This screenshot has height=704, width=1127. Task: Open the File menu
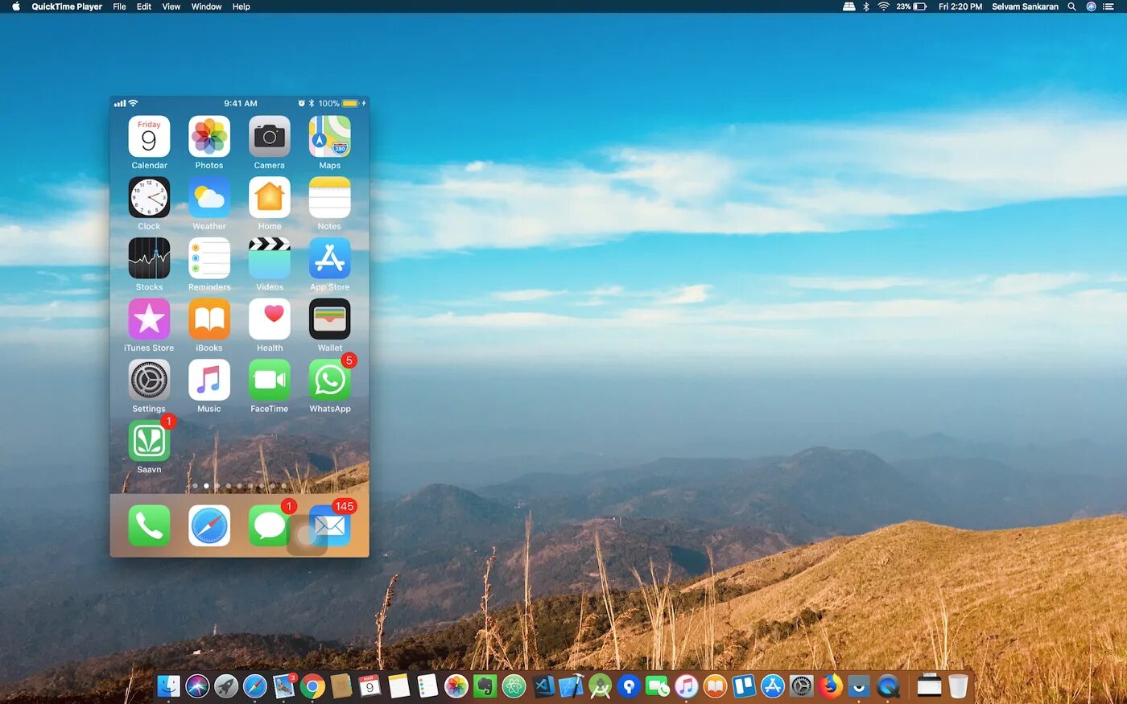[119, 6]
